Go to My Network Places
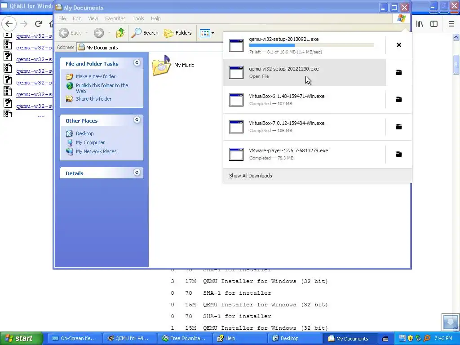Viewport: 460px width, 345px height. tap(96, 151)
